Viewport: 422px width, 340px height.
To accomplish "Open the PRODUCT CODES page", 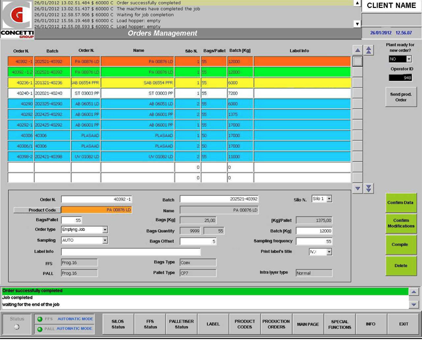I will click(245, 324).
